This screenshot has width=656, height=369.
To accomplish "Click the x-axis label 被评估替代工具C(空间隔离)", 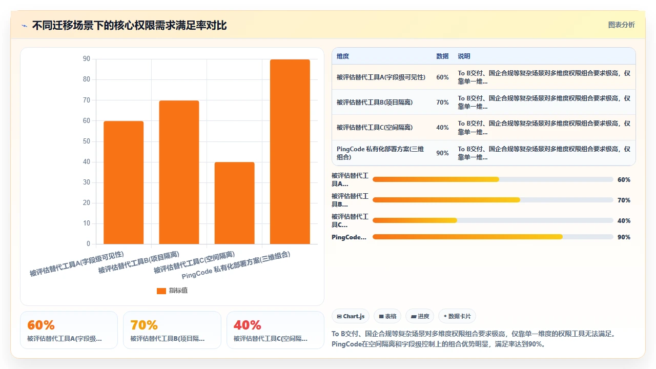I will pos(194,262).
